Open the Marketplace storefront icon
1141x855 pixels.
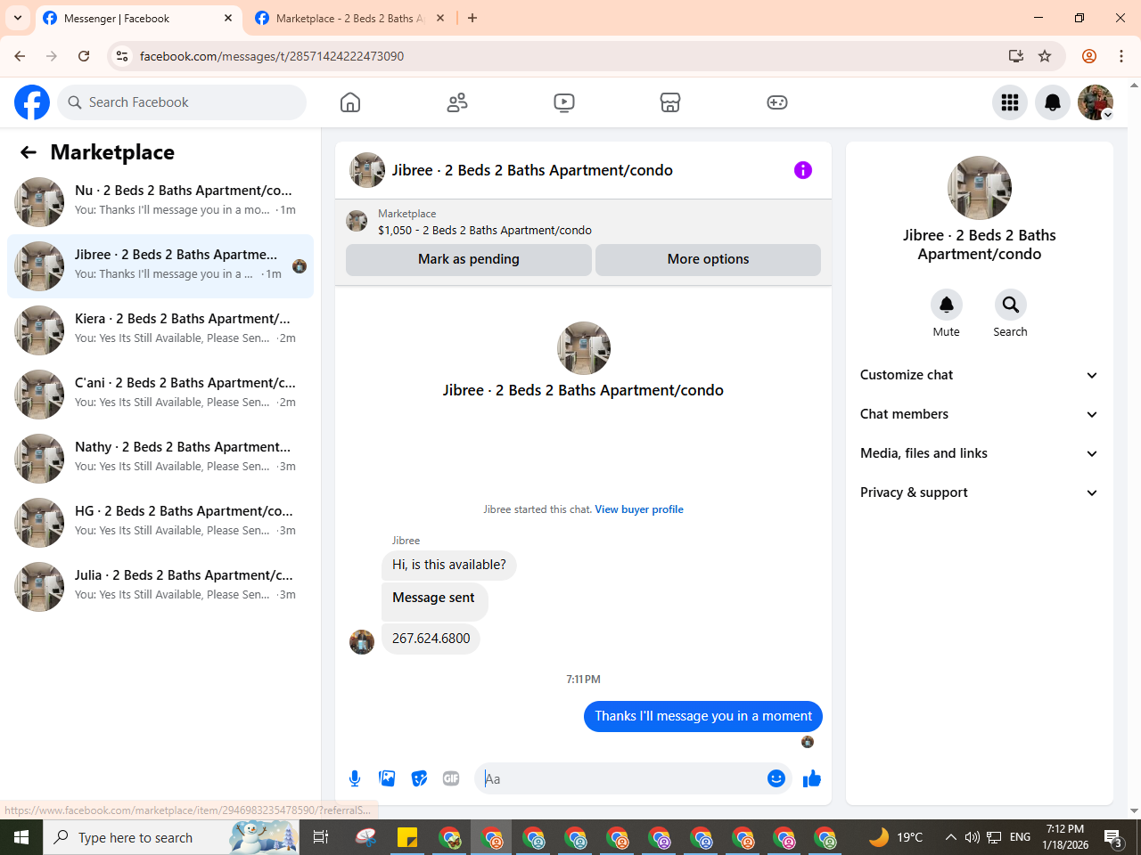tap(670, 102)
